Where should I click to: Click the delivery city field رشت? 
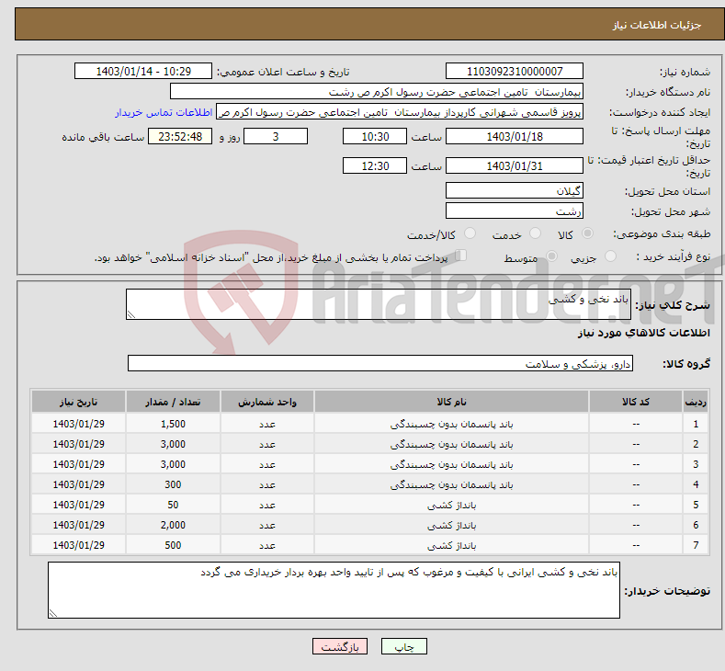[515, 210]
